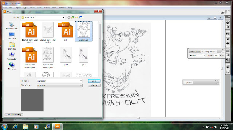This screenshot has height=131, width=233.
Task: Open the Gradient panel icon in dock
Action: (x=228, y=55)
